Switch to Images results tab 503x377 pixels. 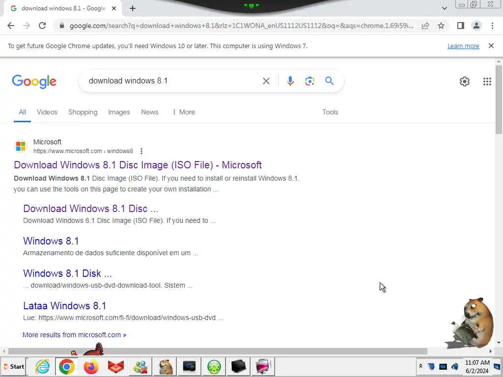[x=119, y=112]
